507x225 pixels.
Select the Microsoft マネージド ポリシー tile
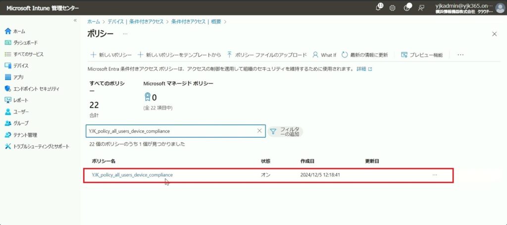click(178, 96)
